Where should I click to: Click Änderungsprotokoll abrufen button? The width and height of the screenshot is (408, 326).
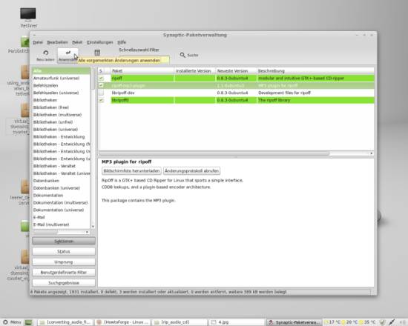pyautogui.click(x=191, y=171)
